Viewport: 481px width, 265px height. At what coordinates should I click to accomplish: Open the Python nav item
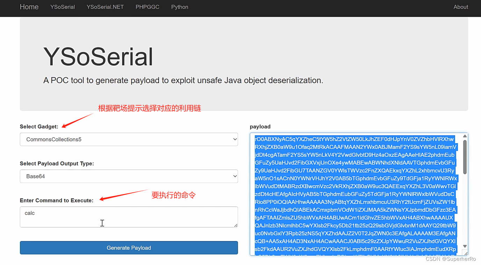click(x=180, y=7)
